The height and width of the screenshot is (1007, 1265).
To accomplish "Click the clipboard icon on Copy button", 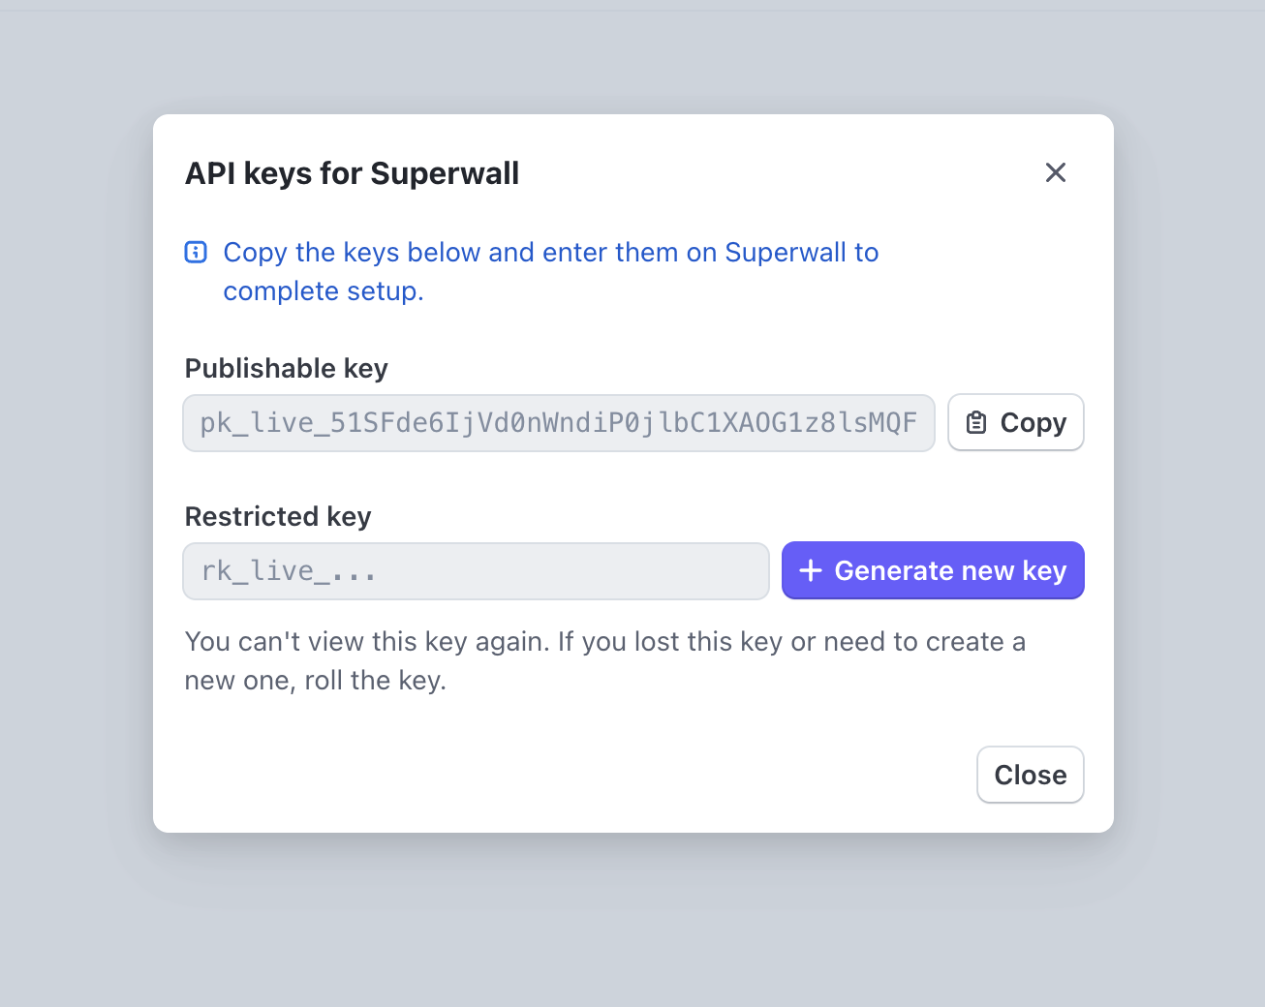I will click(976, 423).
